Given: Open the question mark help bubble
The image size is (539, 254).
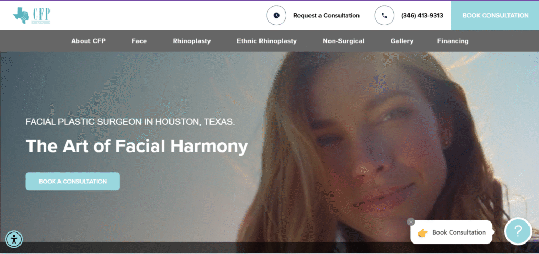Looking at the screenshot, I should point(517,231).
